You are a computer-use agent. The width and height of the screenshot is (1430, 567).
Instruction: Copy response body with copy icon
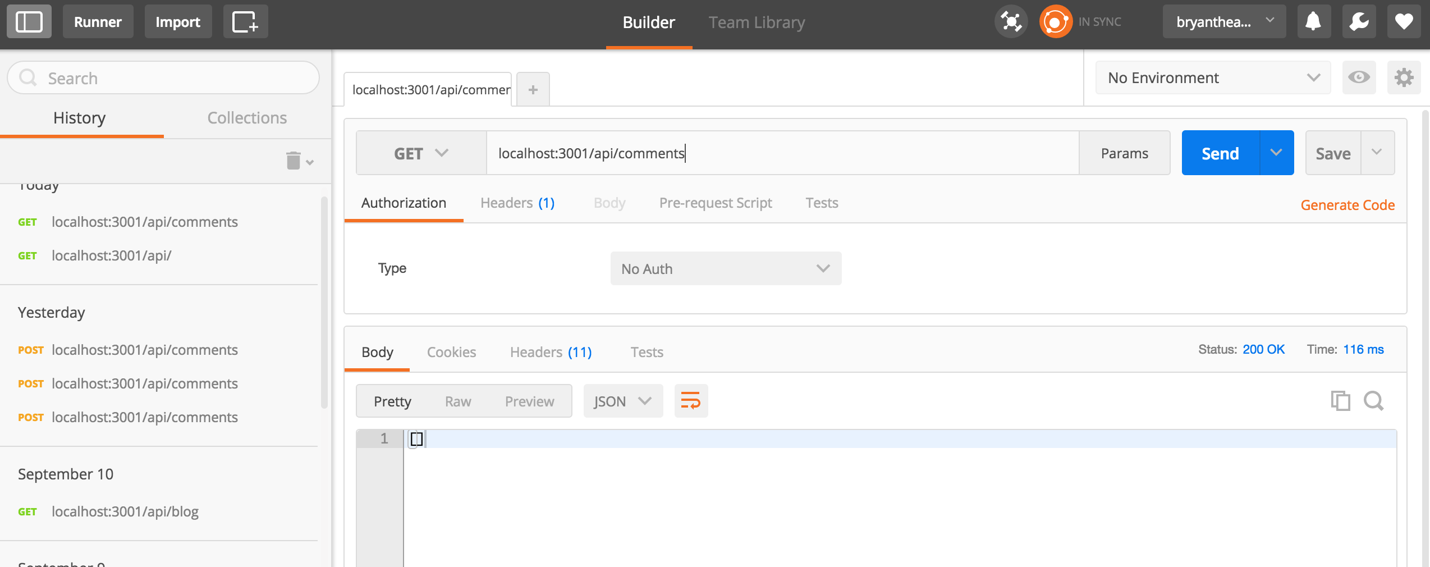pos(1340,401)
